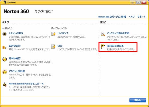Open スキャンの実行 link
Image resolution: width=149 pixels, height=107 pixels.
pos(16,33)
